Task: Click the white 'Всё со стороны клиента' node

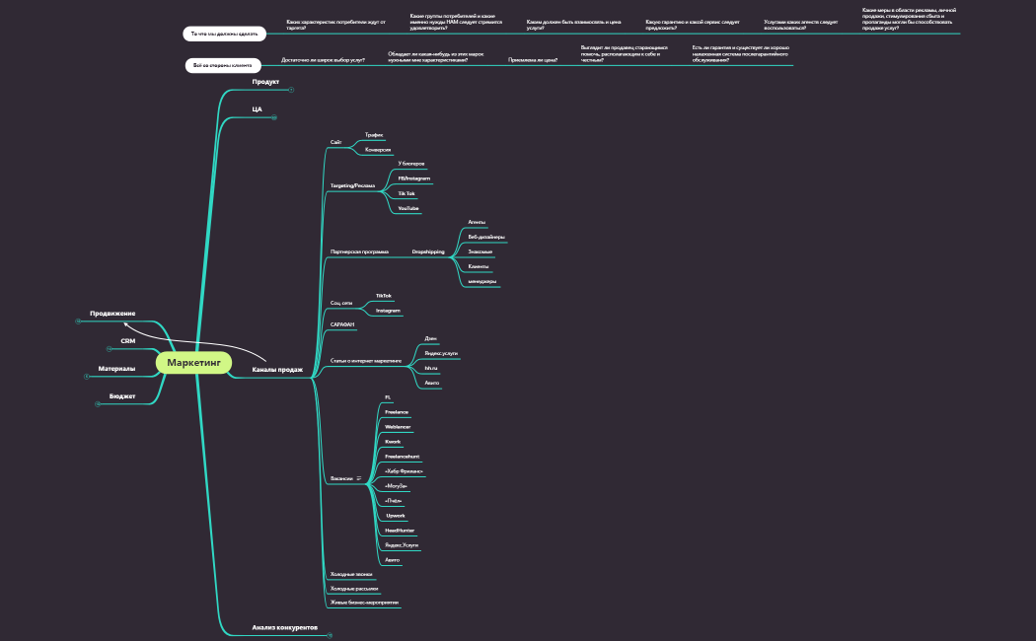Action: click(x=223, y=66)
